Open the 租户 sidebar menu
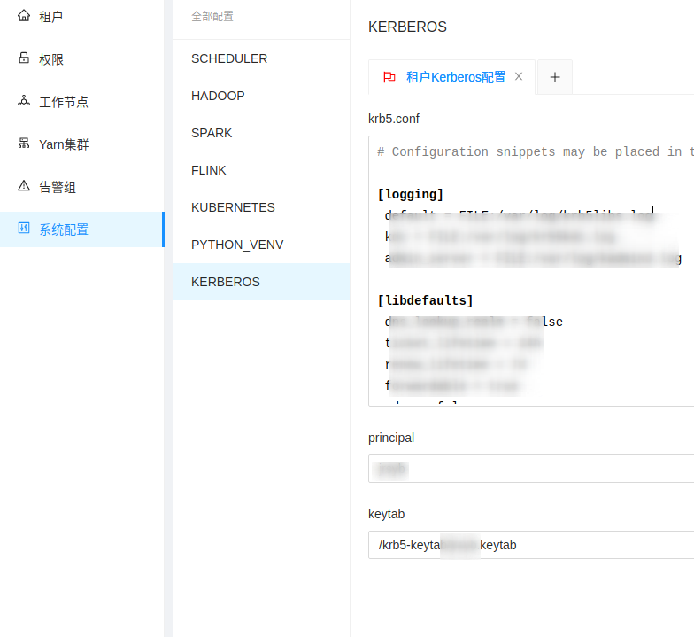 point(81,16)
